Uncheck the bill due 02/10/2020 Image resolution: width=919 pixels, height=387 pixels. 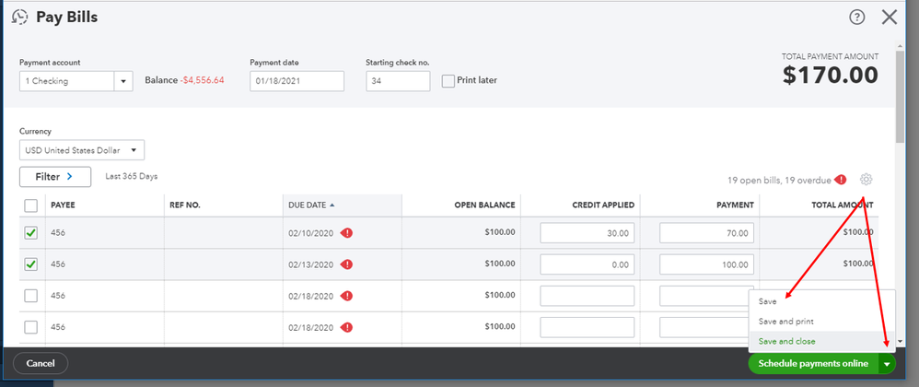[31, 233]
